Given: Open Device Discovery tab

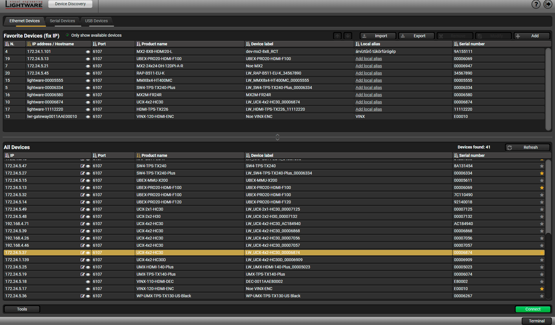Looking at the screenshot, I should coord(70,4).
